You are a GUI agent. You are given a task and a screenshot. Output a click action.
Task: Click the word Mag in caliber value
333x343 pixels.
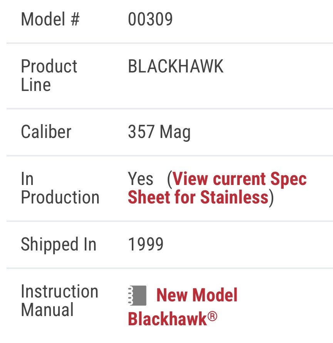175,133
